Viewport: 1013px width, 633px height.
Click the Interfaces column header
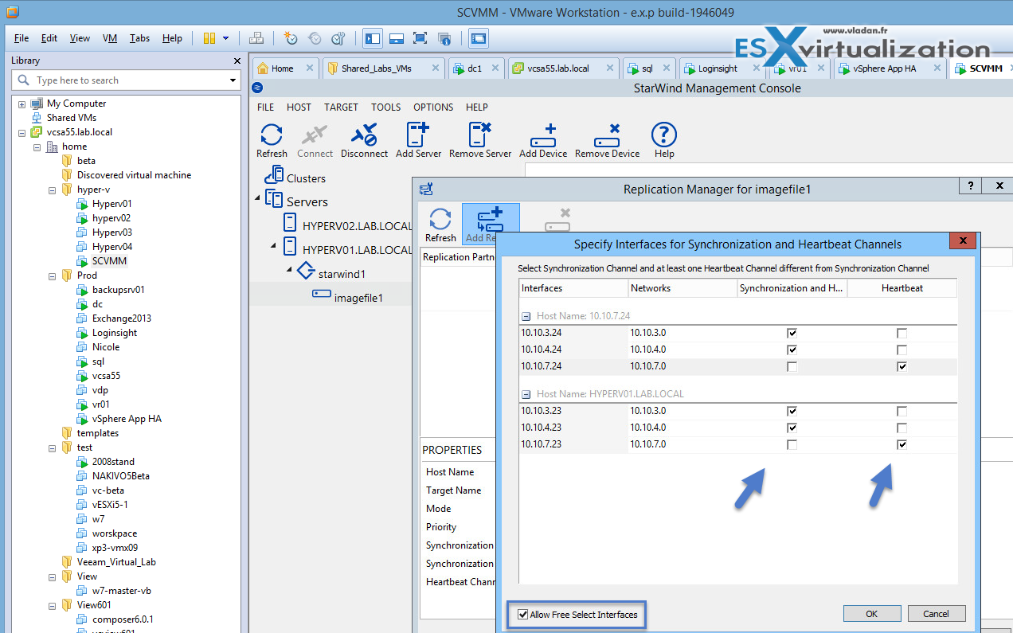coord(573,288)
